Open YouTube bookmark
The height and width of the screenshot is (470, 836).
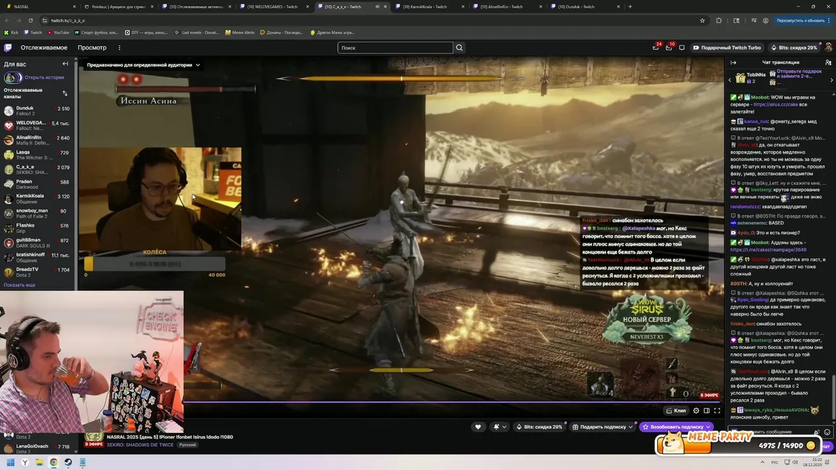point(58,32)
